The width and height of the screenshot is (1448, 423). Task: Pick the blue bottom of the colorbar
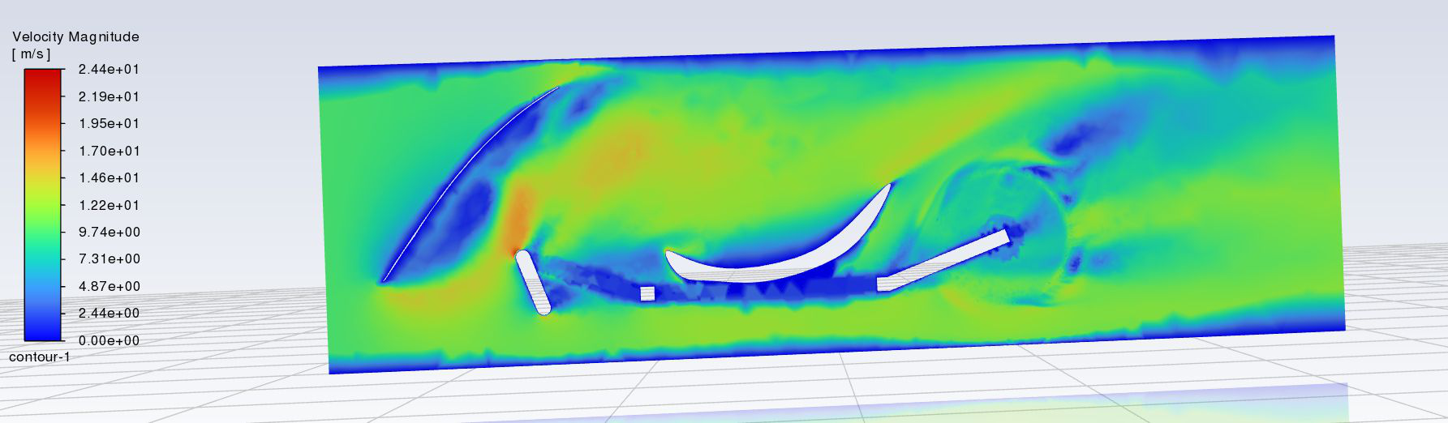click(x=43, y=332)
